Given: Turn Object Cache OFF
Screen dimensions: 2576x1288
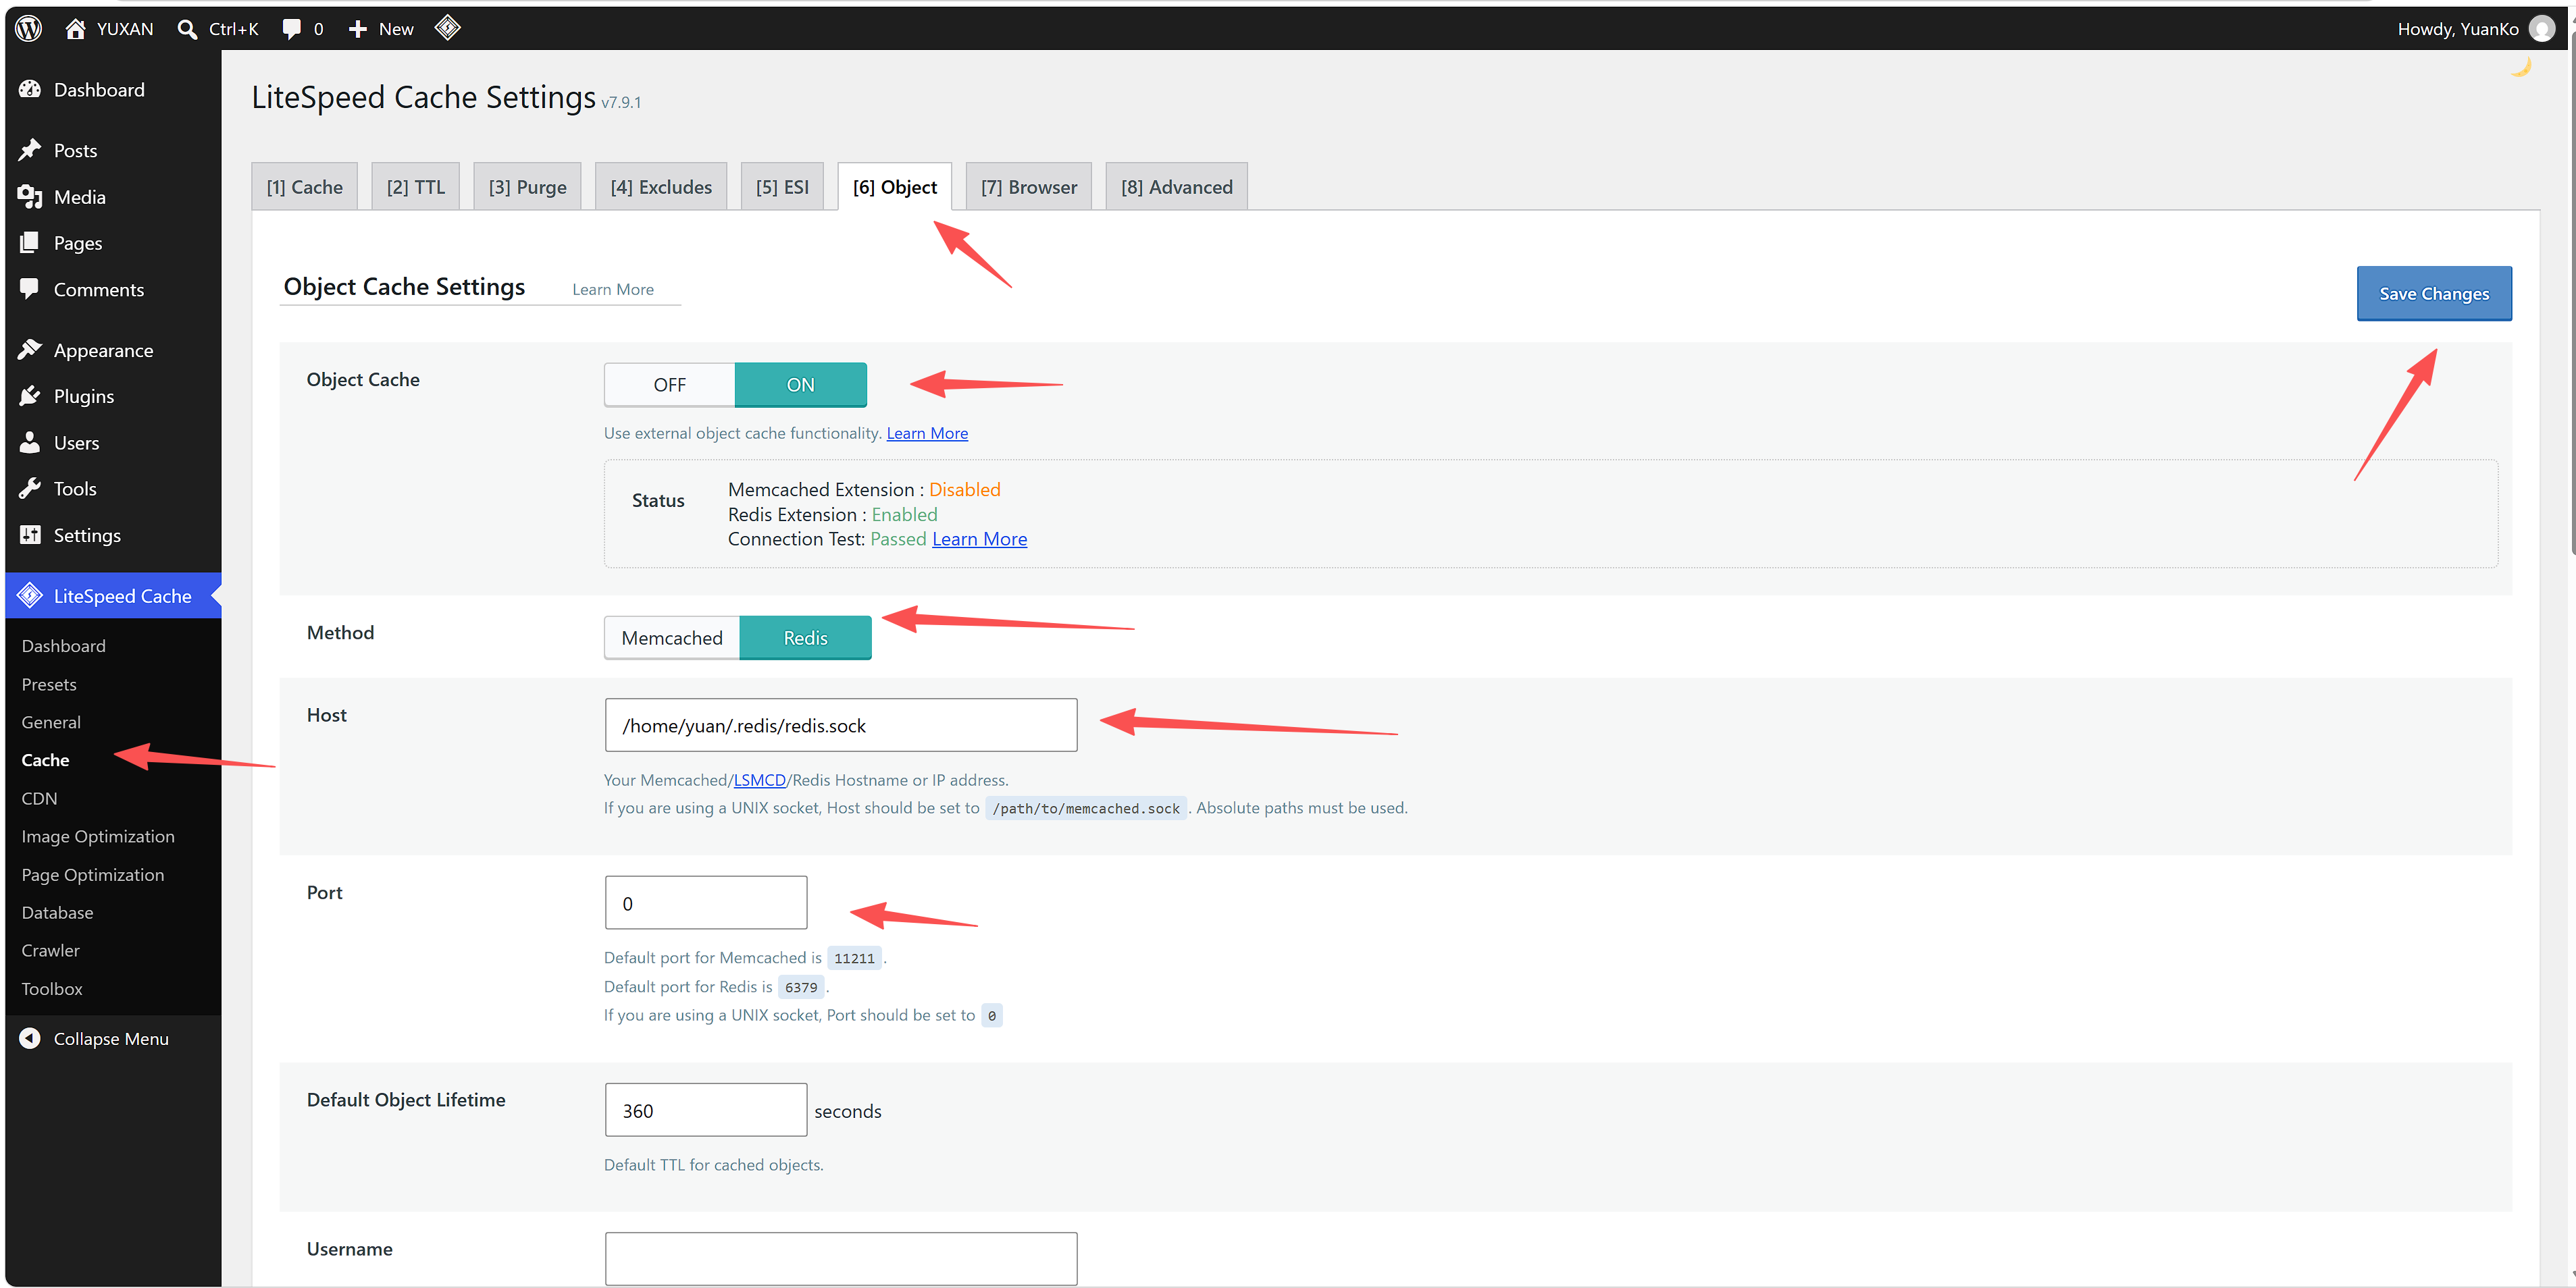Looking at the screenshot, I should (669, 385).
